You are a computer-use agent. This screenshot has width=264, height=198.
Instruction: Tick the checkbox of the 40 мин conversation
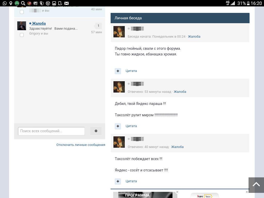point(22,12)
